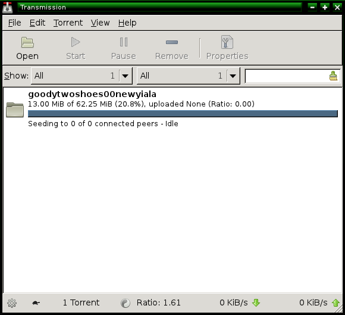Click the Remove minus icon

[172, 42]
